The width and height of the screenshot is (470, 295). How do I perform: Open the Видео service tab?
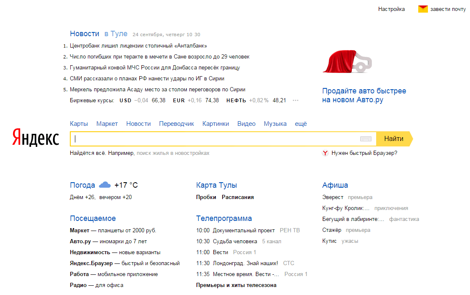point(247,124)
